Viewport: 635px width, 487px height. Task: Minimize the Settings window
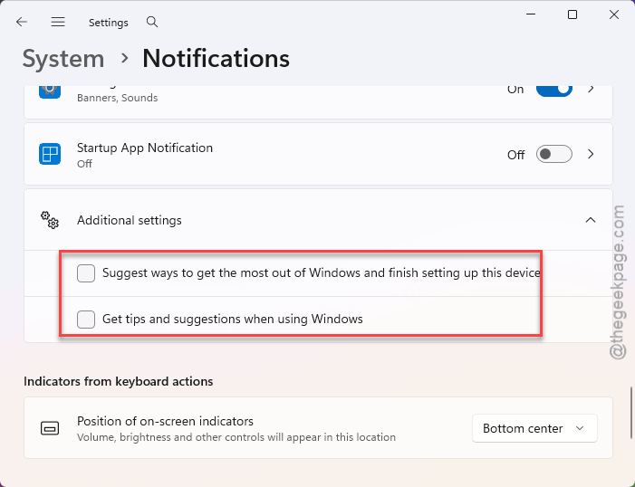(x=531, y=14)
